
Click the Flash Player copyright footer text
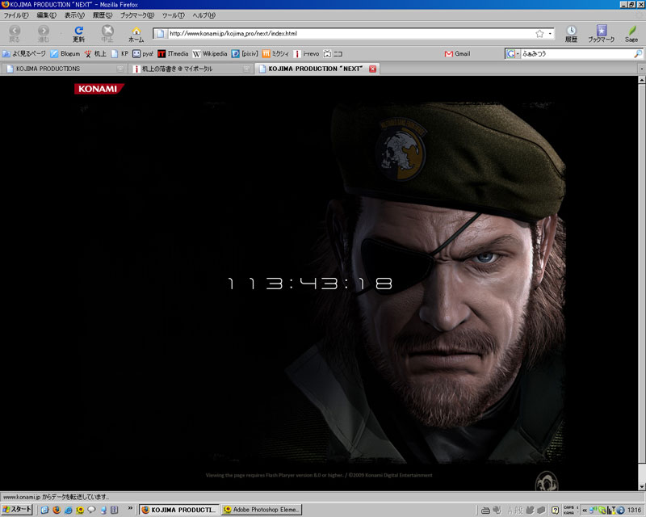[x=319, y=475]
